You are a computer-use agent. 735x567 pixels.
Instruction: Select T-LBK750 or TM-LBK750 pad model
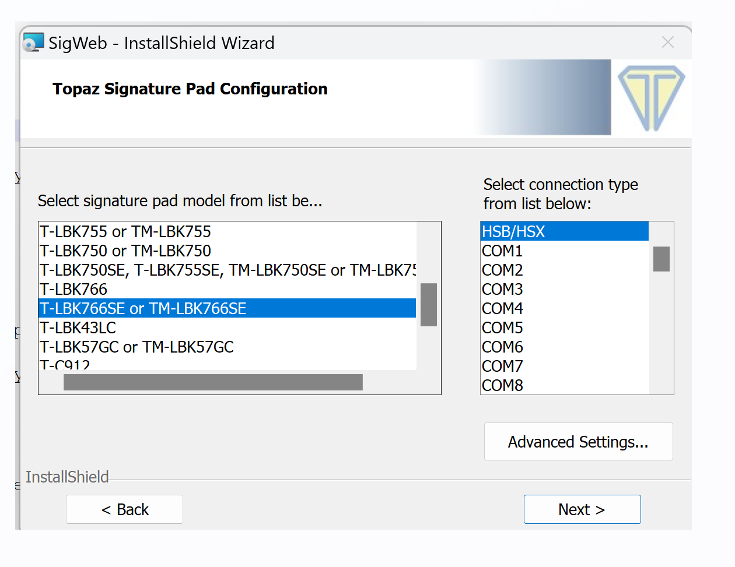tap(125, 251)
